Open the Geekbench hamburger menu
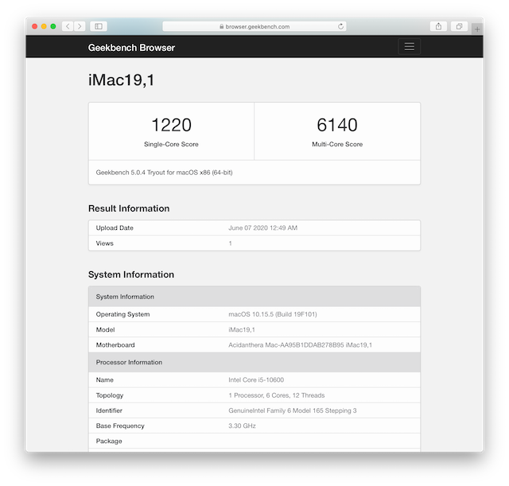The width and height of the screenshot is (509, 486). pyautogui.click(x=409, y=47)
